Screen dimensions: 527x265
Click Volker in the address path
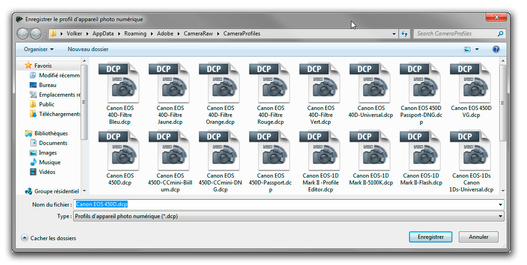[74, 34]
